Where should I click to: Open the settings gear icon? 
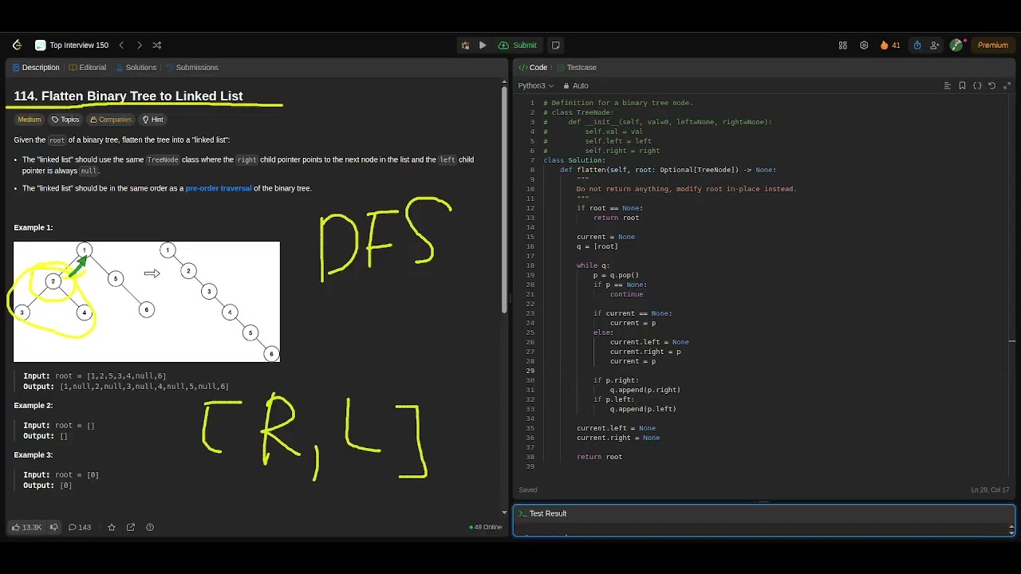864,45
